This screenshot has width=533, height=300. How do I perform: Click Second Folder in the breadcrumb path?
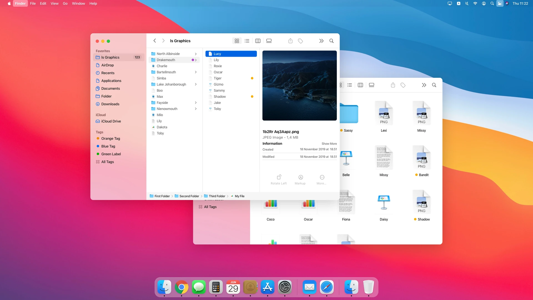(189, 196)
